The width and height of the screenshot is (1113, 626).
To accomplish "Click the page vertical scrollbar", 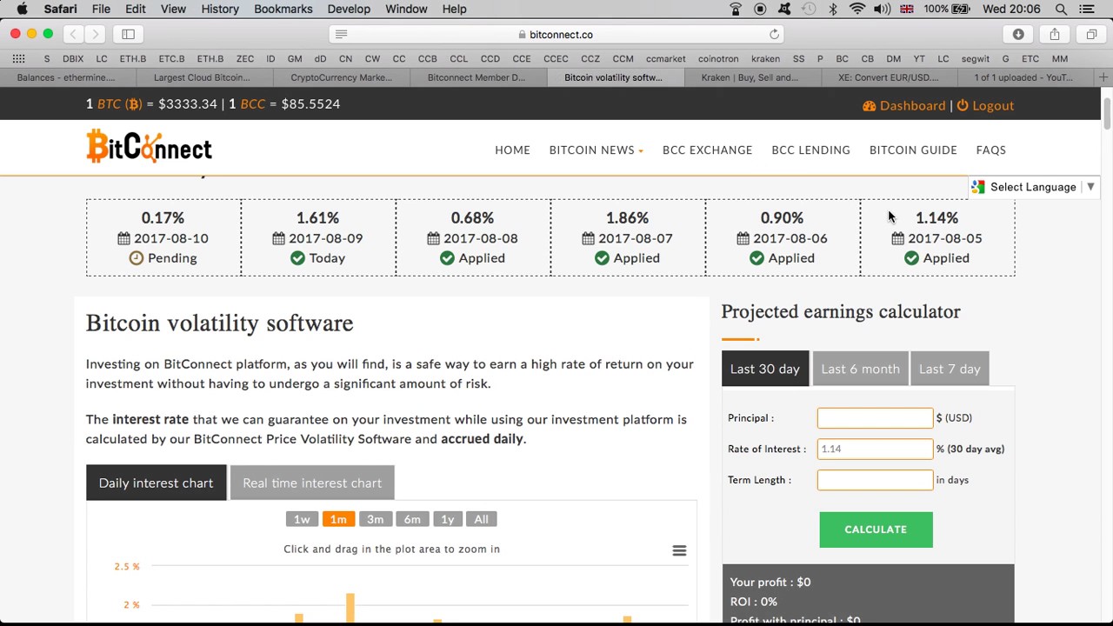I will 1107,113.
